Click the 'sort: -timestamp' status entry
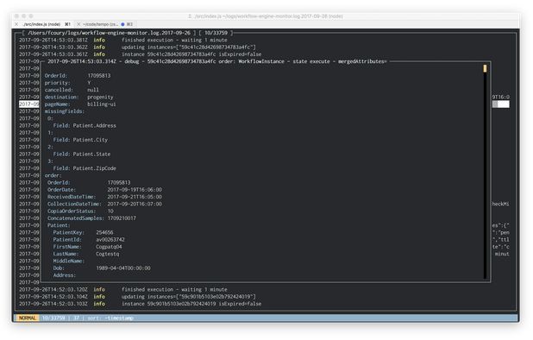This screenshot has width=533, height=340. 110,318
